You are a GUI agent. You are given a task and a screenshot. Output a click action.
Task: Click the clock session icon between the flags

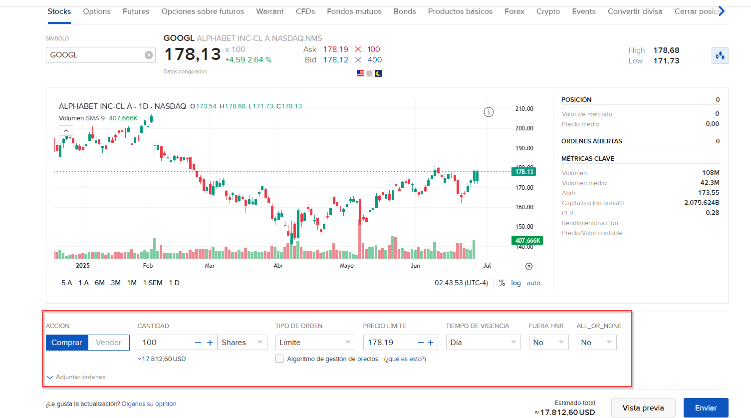(369, 73)
